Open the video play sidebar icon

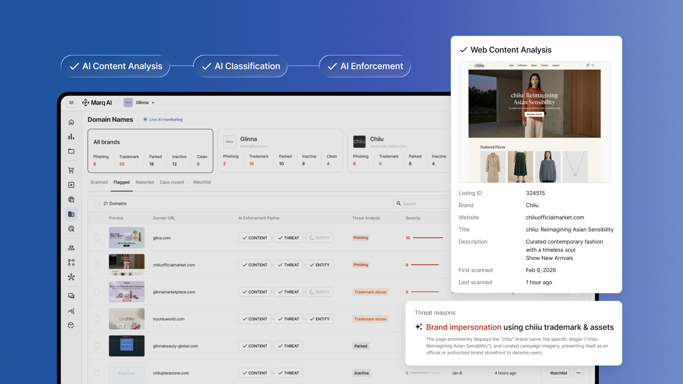[x=71, y=185]
